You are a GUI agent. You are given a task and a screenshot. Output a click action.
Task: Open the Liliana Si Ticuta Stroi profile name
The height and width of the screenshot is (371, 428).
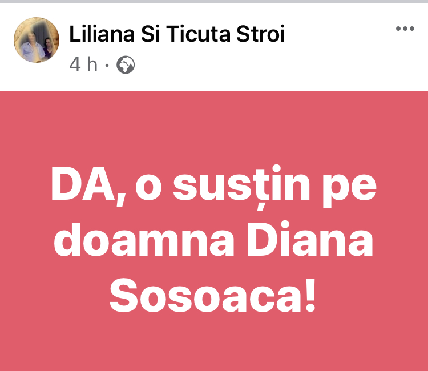(177, 34)
